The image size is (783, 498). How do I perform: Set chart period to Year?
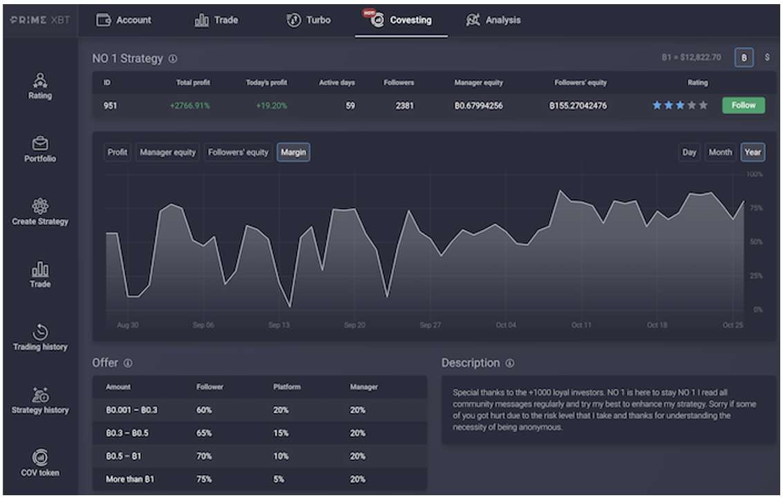(x=753, y=152)
